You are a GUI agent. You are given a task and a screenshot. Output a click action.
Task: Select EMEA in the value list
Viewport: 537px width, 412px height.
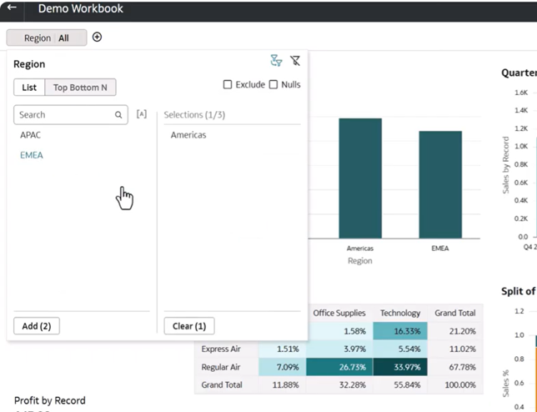pyautogui.click(x=32, y=155)
